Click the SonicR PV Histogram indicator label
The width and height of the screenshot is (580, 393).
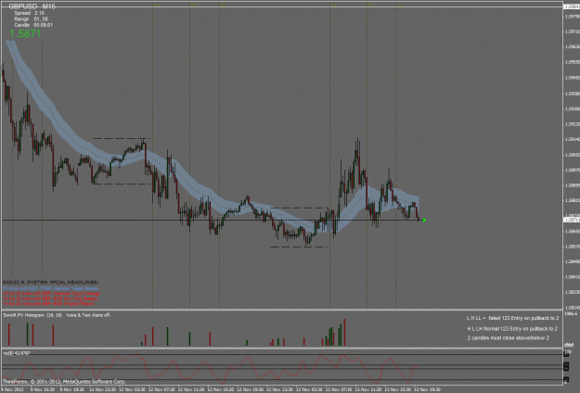click(57, 315)
